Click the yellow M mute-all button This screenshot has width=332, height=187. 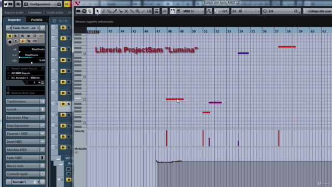(67, 4)
